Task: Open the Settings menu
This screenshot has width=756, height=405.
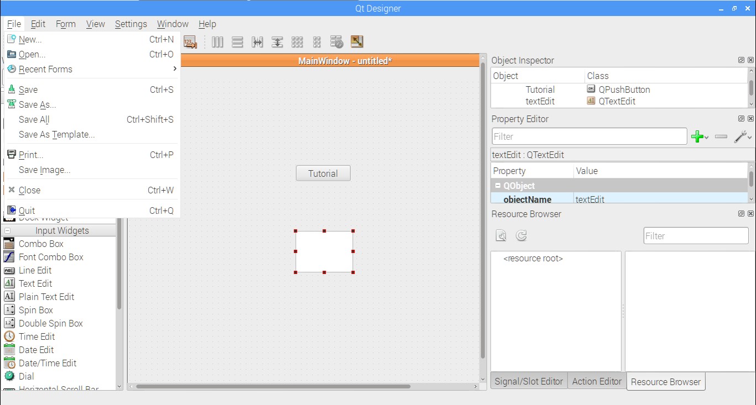Action: [x=131, y=24]
